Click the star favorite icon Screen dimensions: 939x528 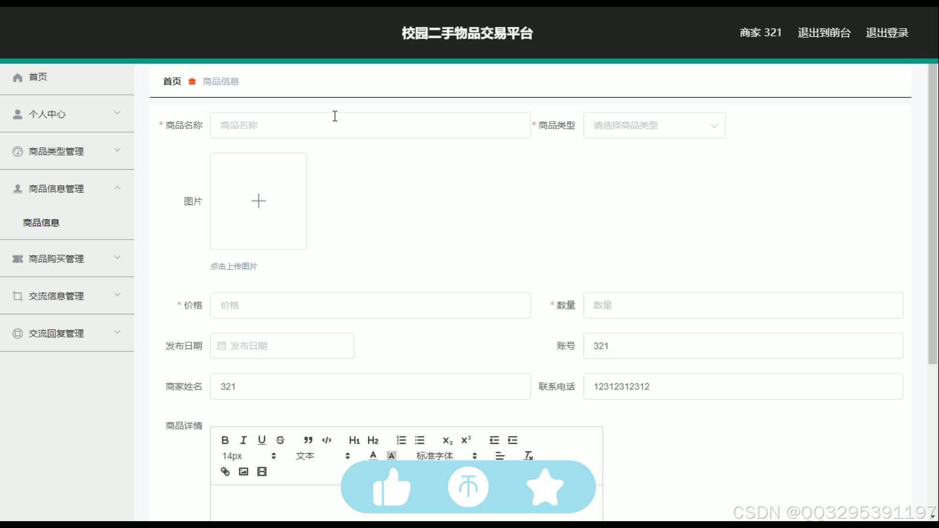pyautogui.click(x=545, y=487)
